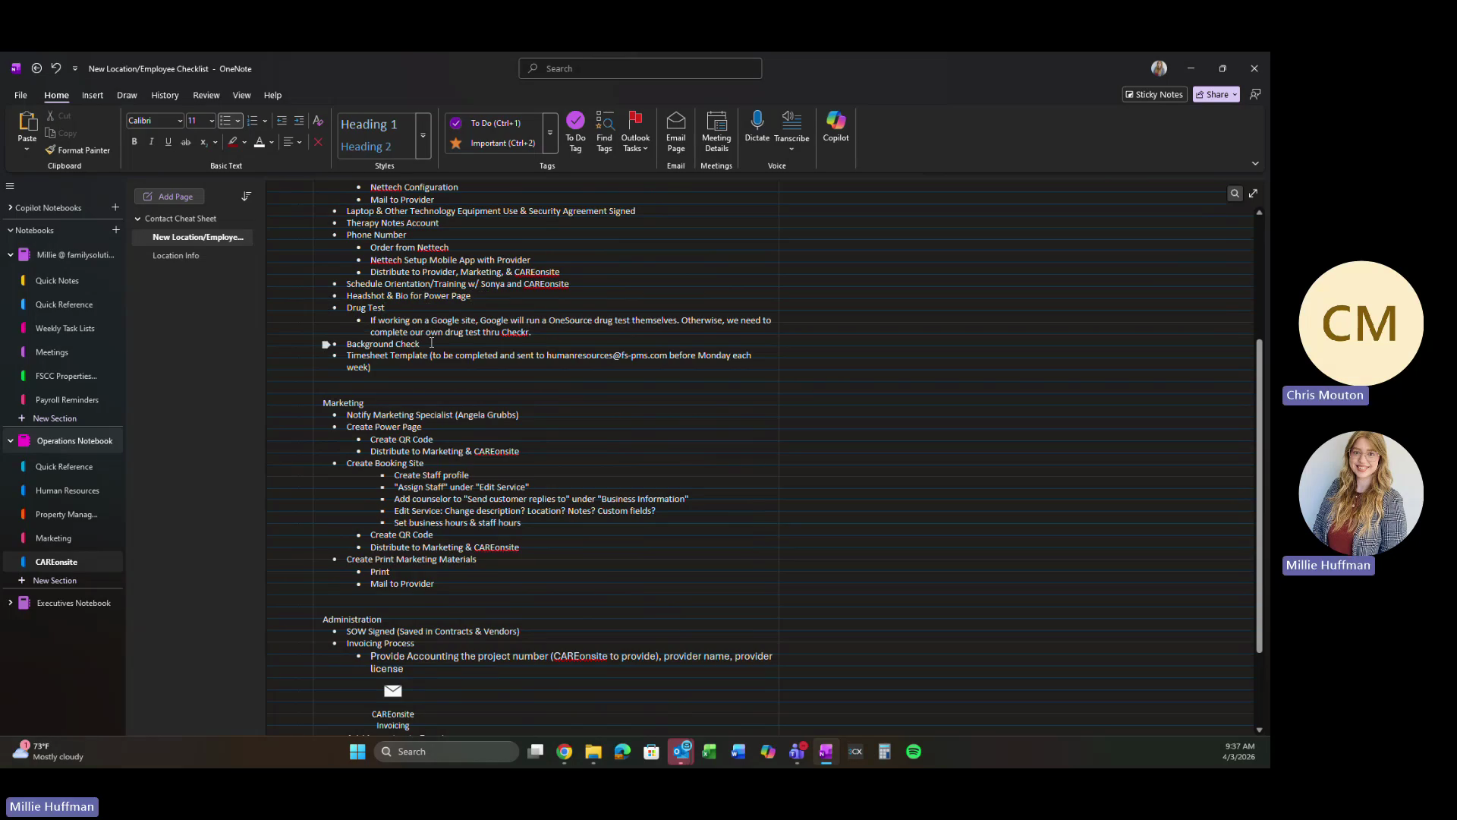This screenshot has width=1457, height=820.
Task: Apply the Heading 1 style
Action: [x=369, y=125]
